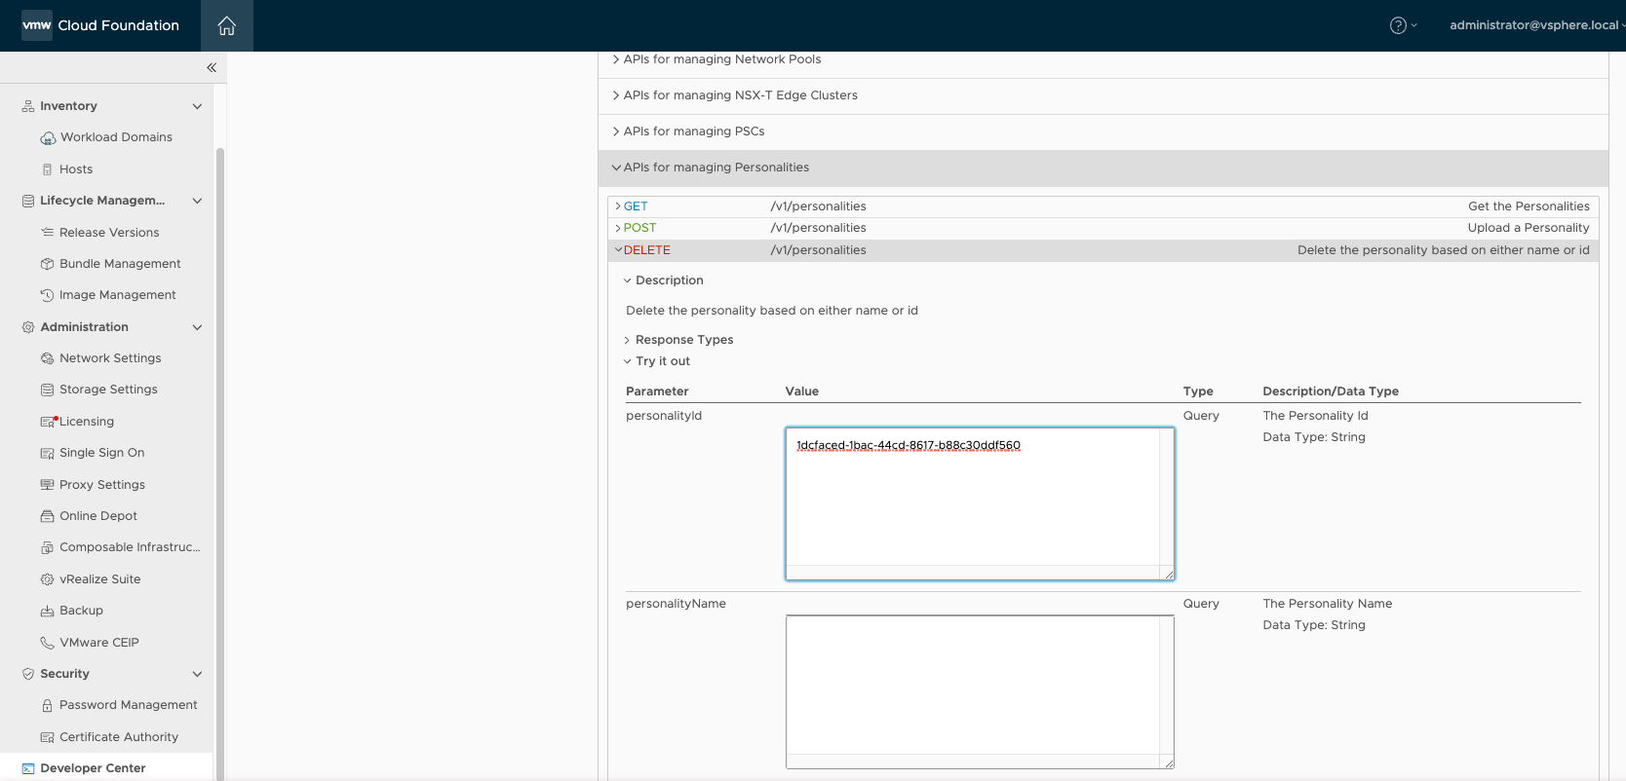Click the Licensing icon with red dot
Viewport: 1626px width, 781px height.
coord(48,422)
